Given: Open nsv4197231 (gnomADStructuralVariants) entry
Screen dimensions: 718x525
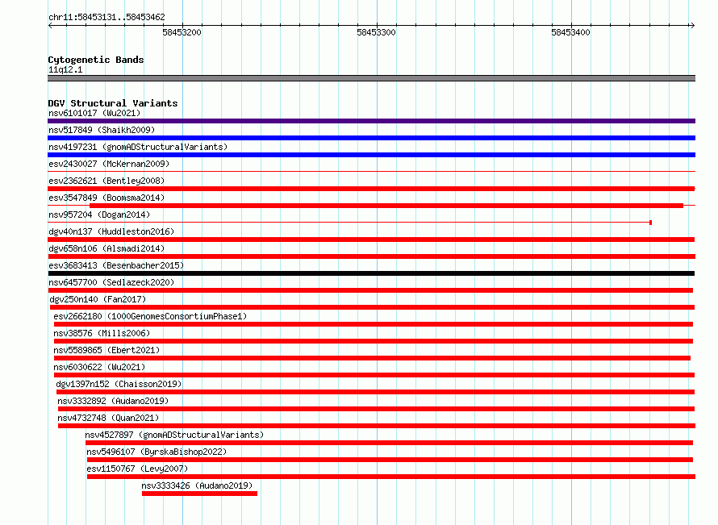Looking at the screenshot, I should 138,147.
